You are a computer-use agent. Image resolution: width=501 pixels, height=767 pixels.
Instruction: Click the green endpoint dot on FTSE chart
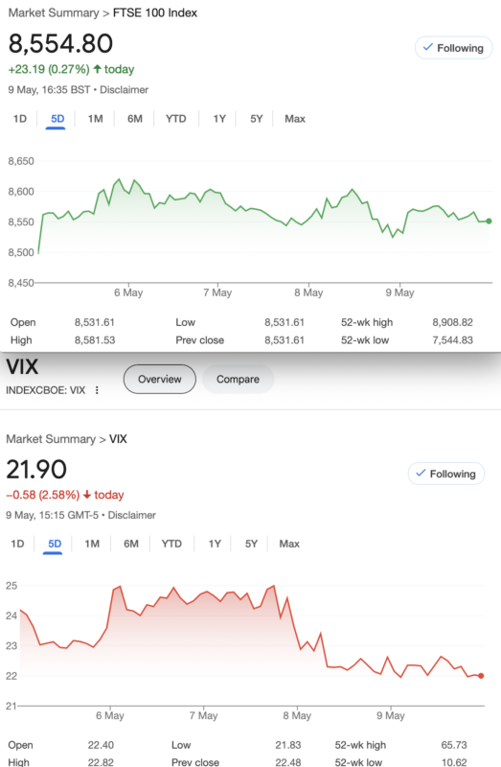click(x=489, y=221)
